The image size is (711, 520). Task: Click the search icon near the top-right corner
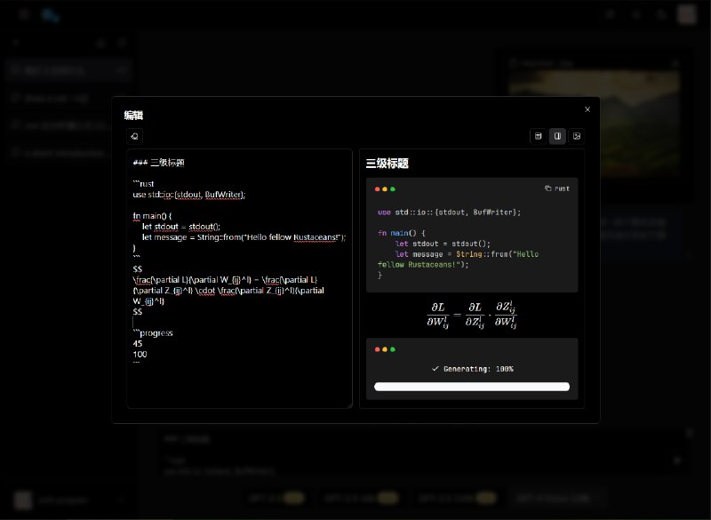pyautogui.click(x=661, y=14)
